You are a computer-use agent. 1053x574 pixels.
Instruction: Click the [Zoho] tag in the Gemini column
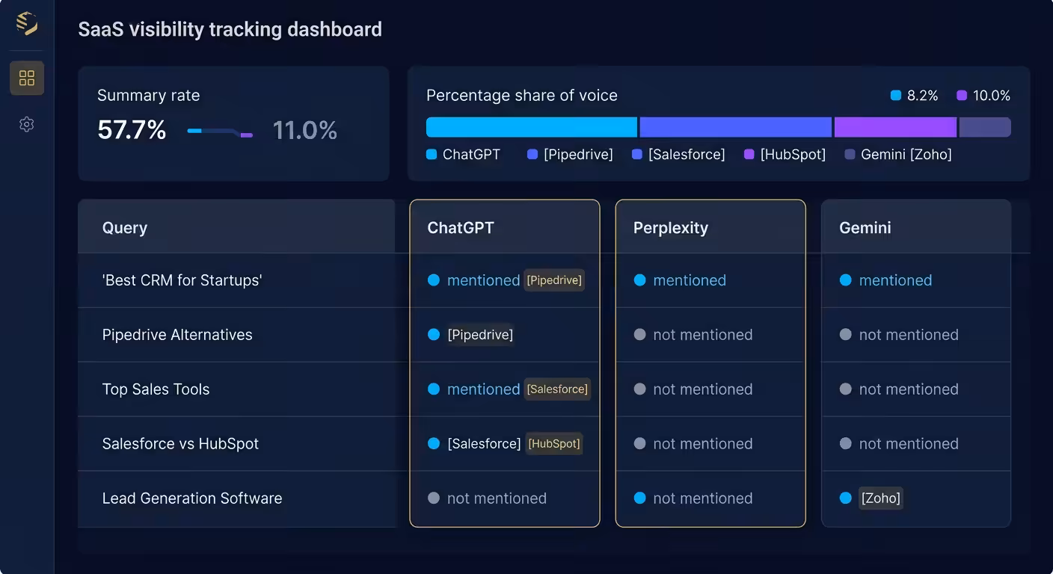[x=881, y=499]
